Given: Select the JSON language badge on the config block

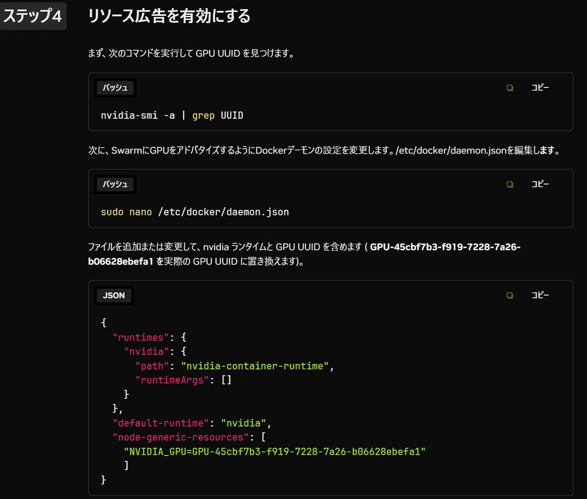Looking at the screenshot, I should click(114, 295).
